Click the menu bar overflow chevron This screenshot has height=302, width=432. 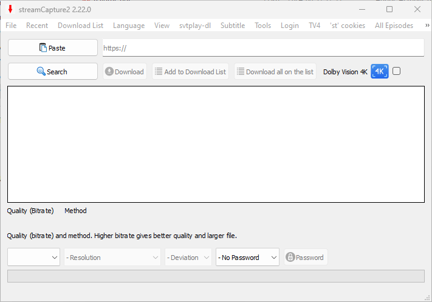(x=427, y=26)
